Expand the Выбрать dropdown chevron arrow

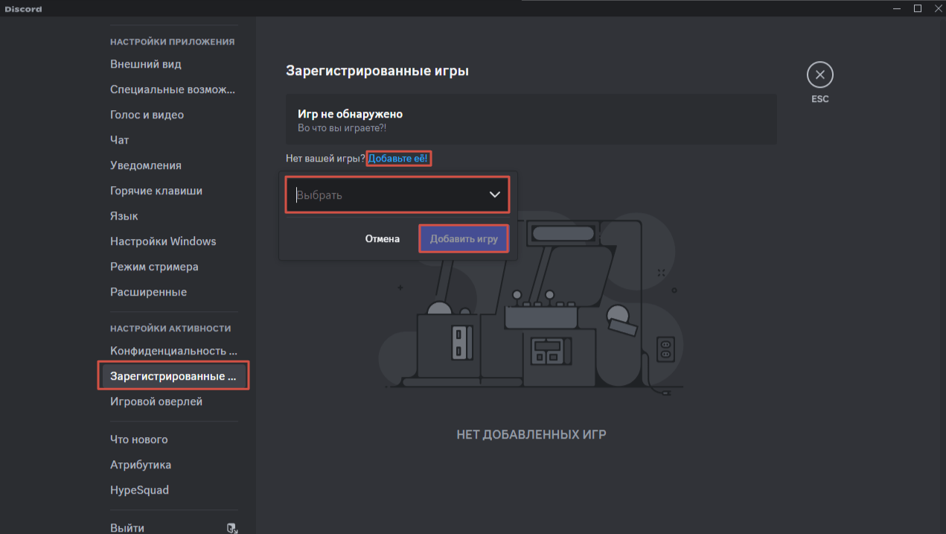[x=494, y=195]
